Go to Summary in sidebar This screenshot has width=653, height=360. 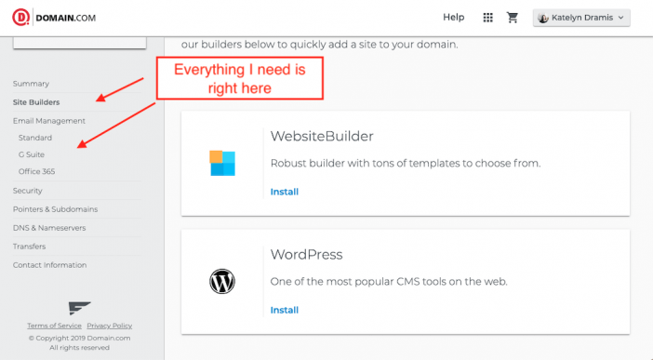click(x=31, y=84)
